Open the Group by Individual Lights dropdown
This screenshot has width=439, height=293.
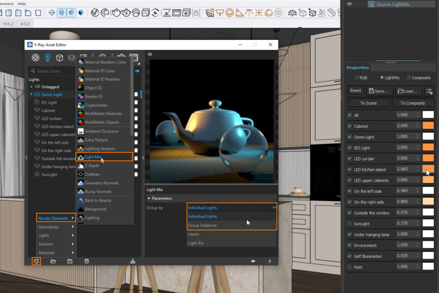click(232, 208)
